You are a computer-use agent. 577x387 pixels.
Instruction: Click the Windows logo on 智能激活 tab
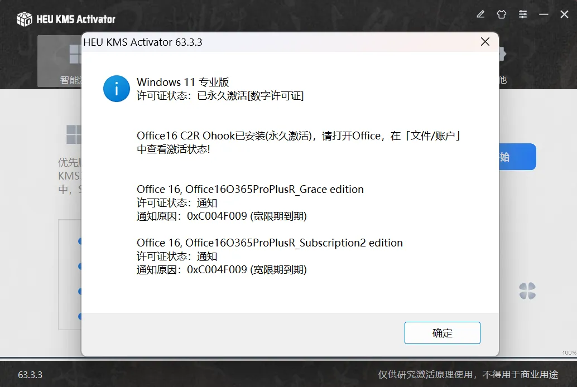click(75, 54)
